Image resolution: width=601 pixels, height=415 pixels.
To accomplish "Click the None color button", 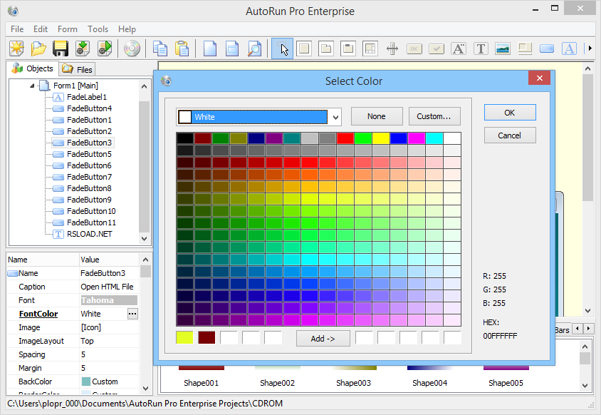I will click(377, 116).
